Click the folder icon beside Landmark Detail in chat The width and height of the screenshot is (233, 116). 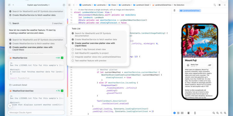coord(10,85)
